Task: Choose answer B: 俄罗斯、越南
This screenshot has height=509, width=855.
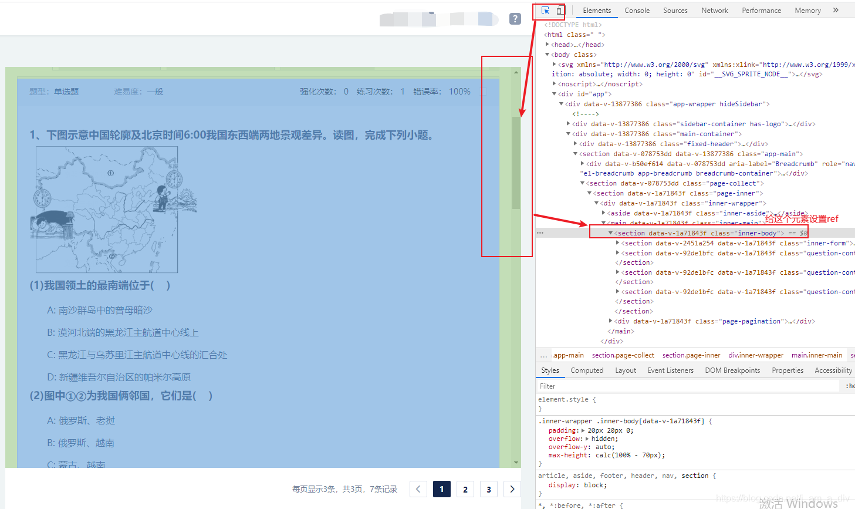Action: tap(80, 443)
